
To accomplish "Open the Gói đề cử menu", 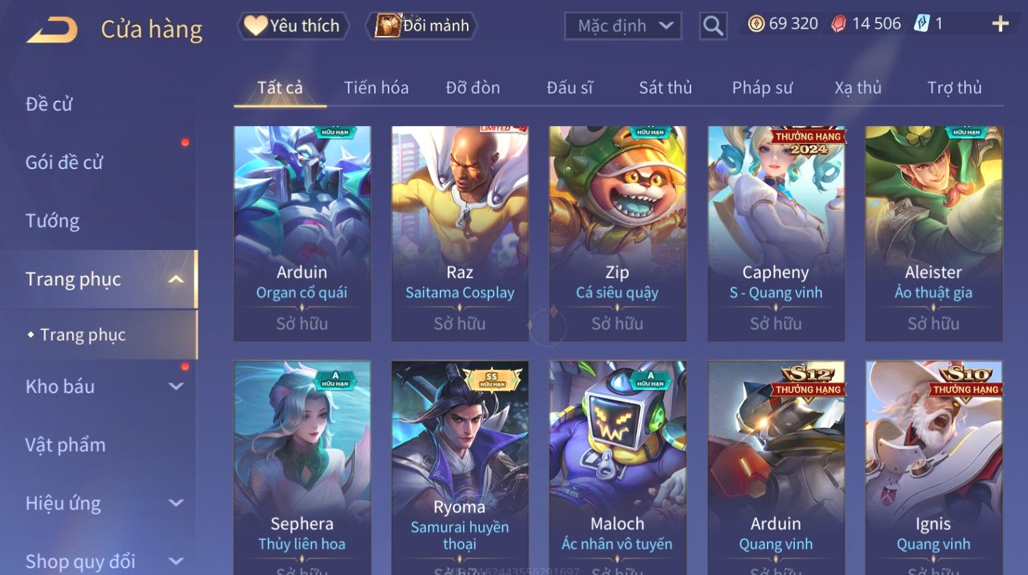I will [64, 162].
